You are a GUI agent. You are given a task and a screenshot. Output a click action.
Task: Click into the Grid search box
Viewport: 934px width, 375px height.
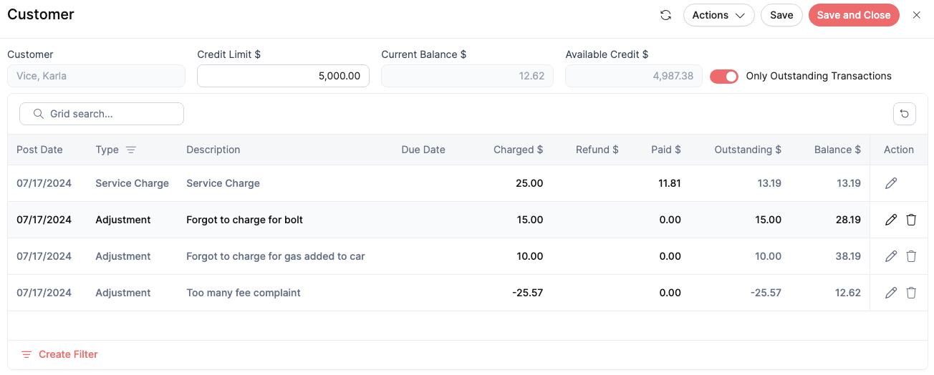click(x=102, y=114)
